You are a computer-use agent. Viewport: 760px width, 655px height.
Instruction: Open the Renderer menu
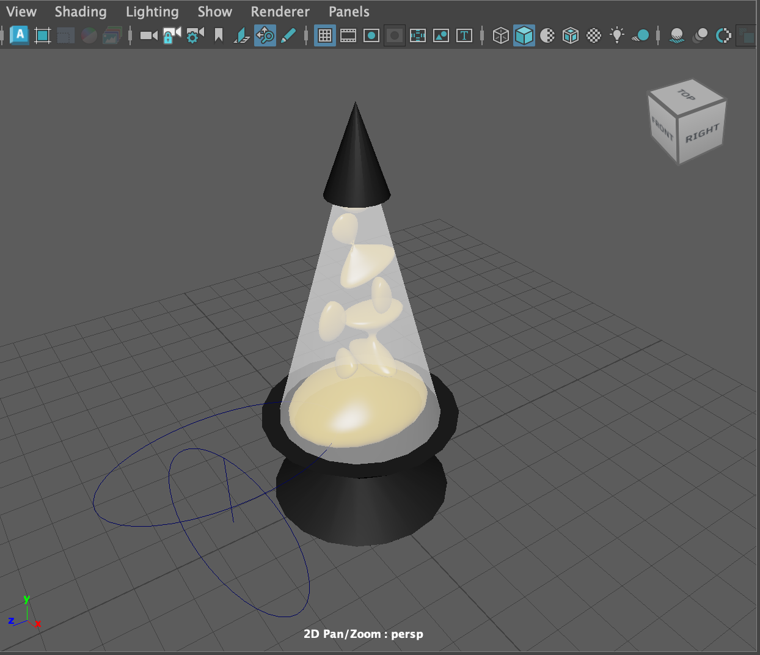(280, 11)
